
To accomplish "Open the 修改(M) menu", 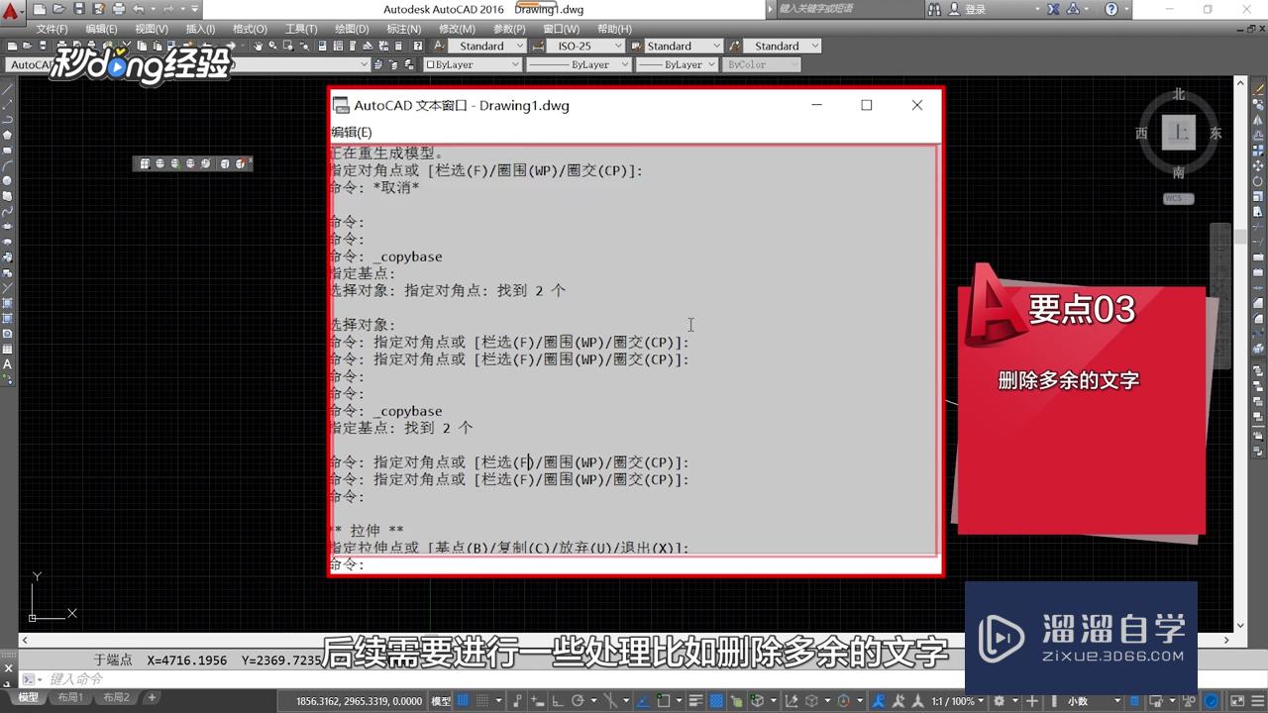I will (457, 29).
